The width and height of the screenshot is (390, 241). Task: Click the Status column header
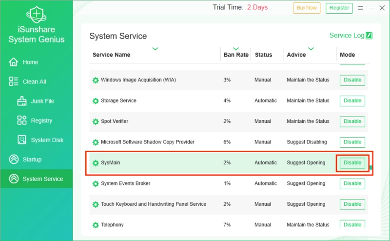[263, 55]
